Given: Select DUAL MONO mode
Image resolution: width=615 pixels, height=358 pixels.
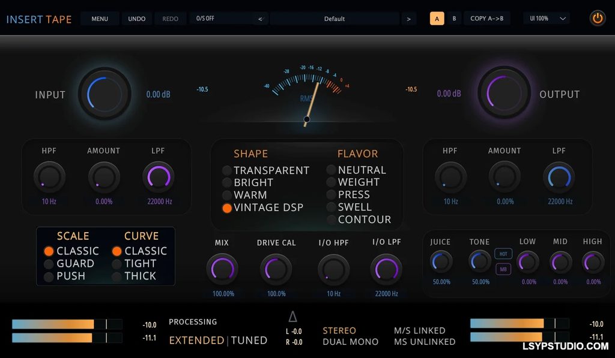Looking at the screenshot, I should [350, 342].
